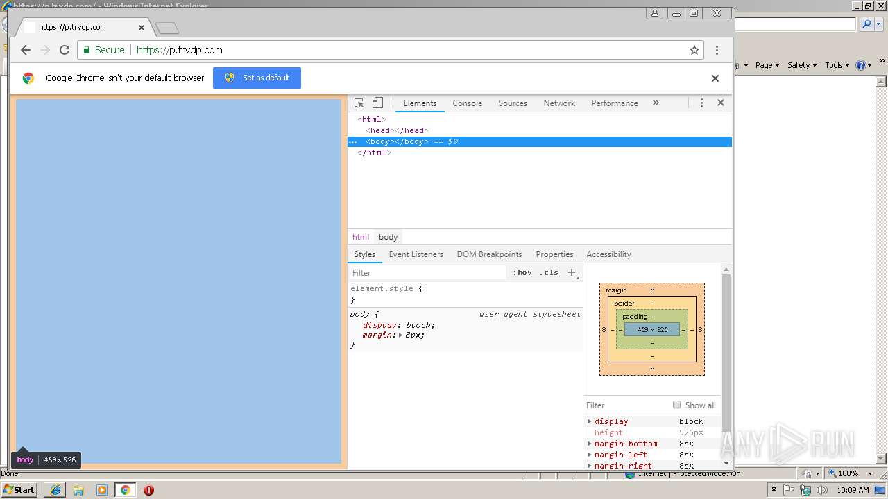The image size is (888, 499).
Task: Toggle the device toolbar icon
Action: (377, 103)
